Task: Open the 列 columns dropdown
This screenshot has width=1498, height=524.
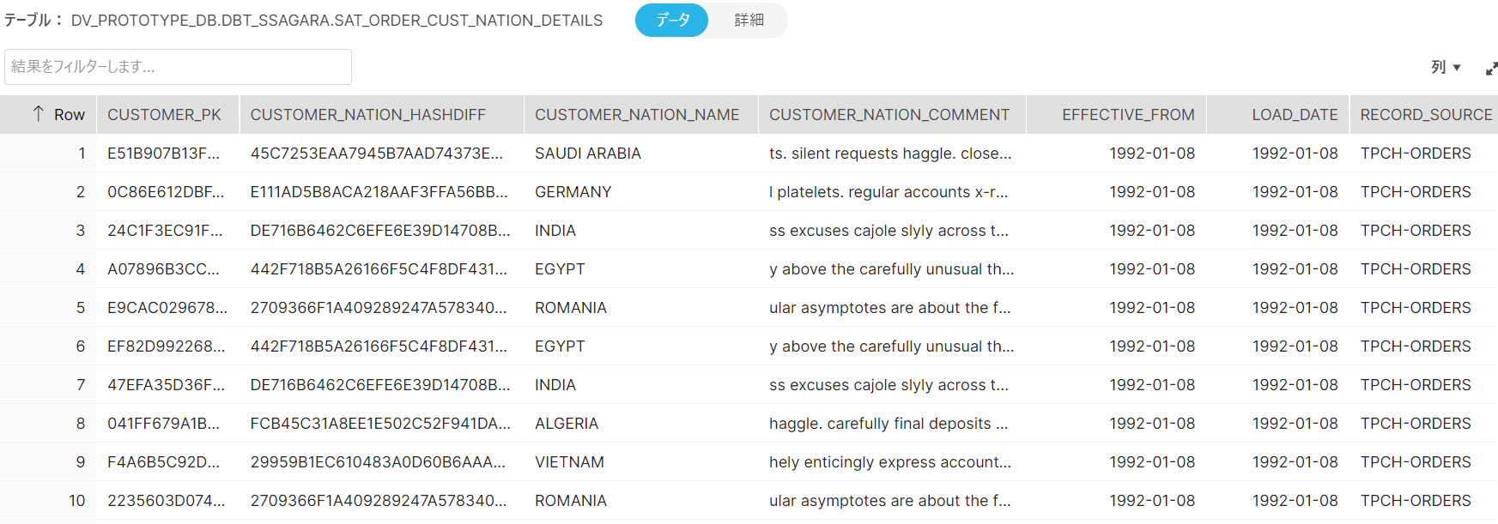Action: point(1446,67)
